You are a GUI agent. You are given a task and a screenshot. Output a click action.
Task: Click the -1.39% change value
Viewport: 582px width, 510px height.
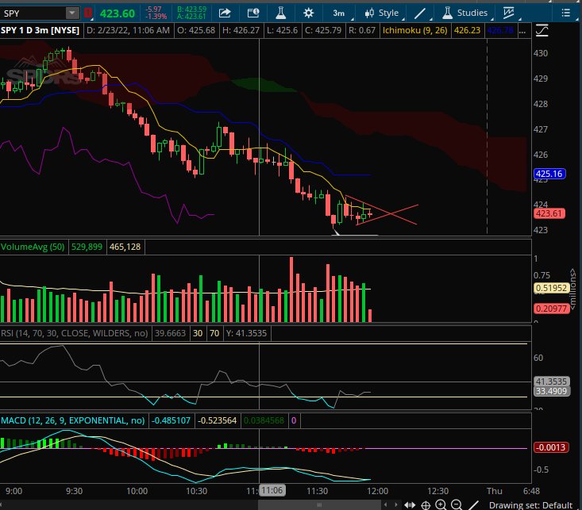coord(156,17)
